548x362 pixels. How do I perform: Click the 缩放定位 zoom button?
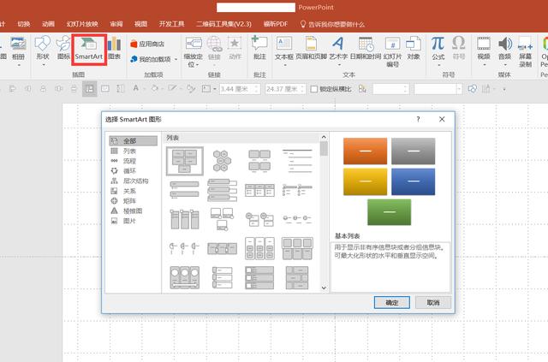coord(194,51)
